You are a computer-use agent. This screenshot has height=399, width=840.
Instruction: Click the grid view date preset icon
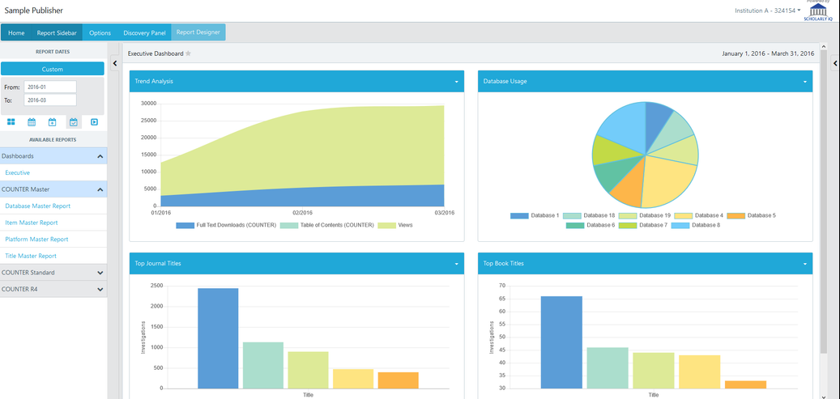click(x=11, y=122)
